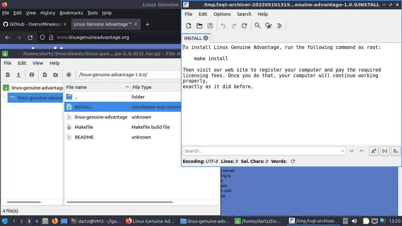
Task: Open the find magnifier in FeatherPad toolbar
Action: [x=258, y=26]
